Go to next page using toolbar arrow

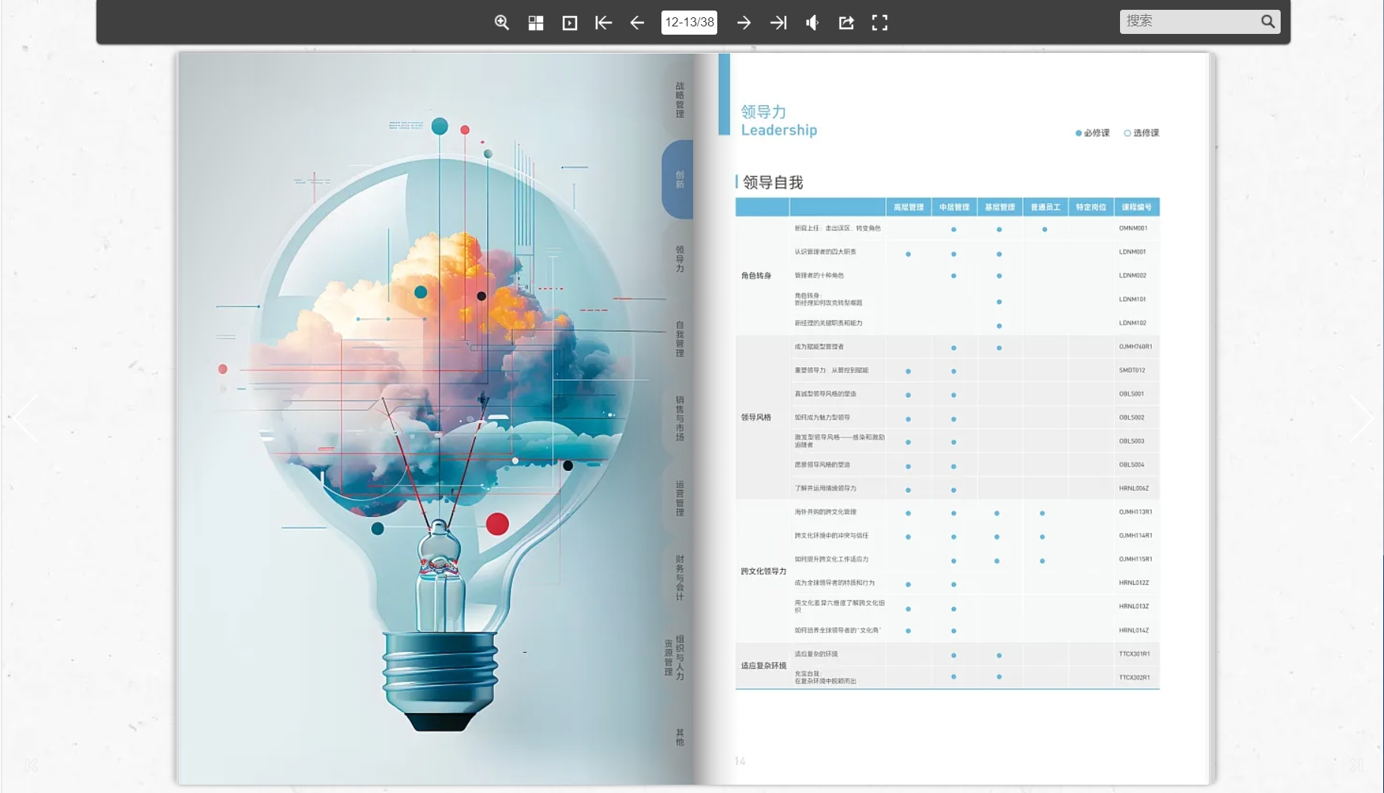point(744,23)
